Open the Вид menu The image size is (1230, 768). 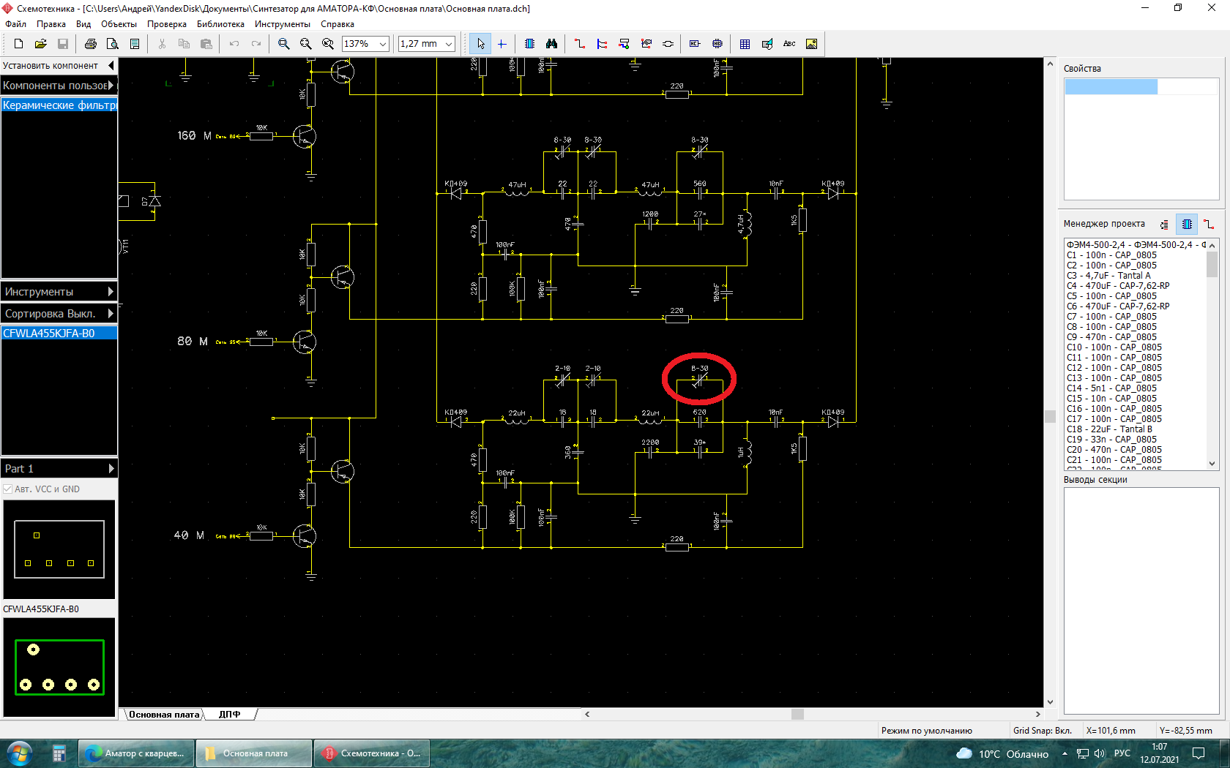pyautogui.click(x=83, y=24)
